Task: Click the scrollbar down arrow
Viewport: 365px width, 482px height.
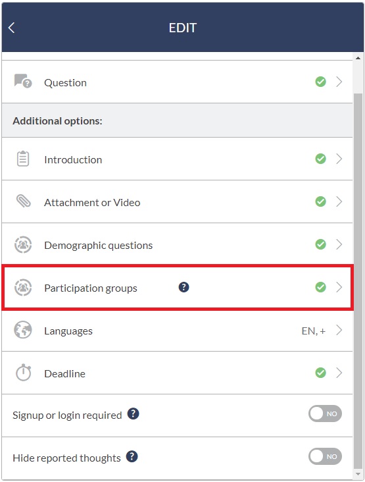Action: click(x=358, y=474)
